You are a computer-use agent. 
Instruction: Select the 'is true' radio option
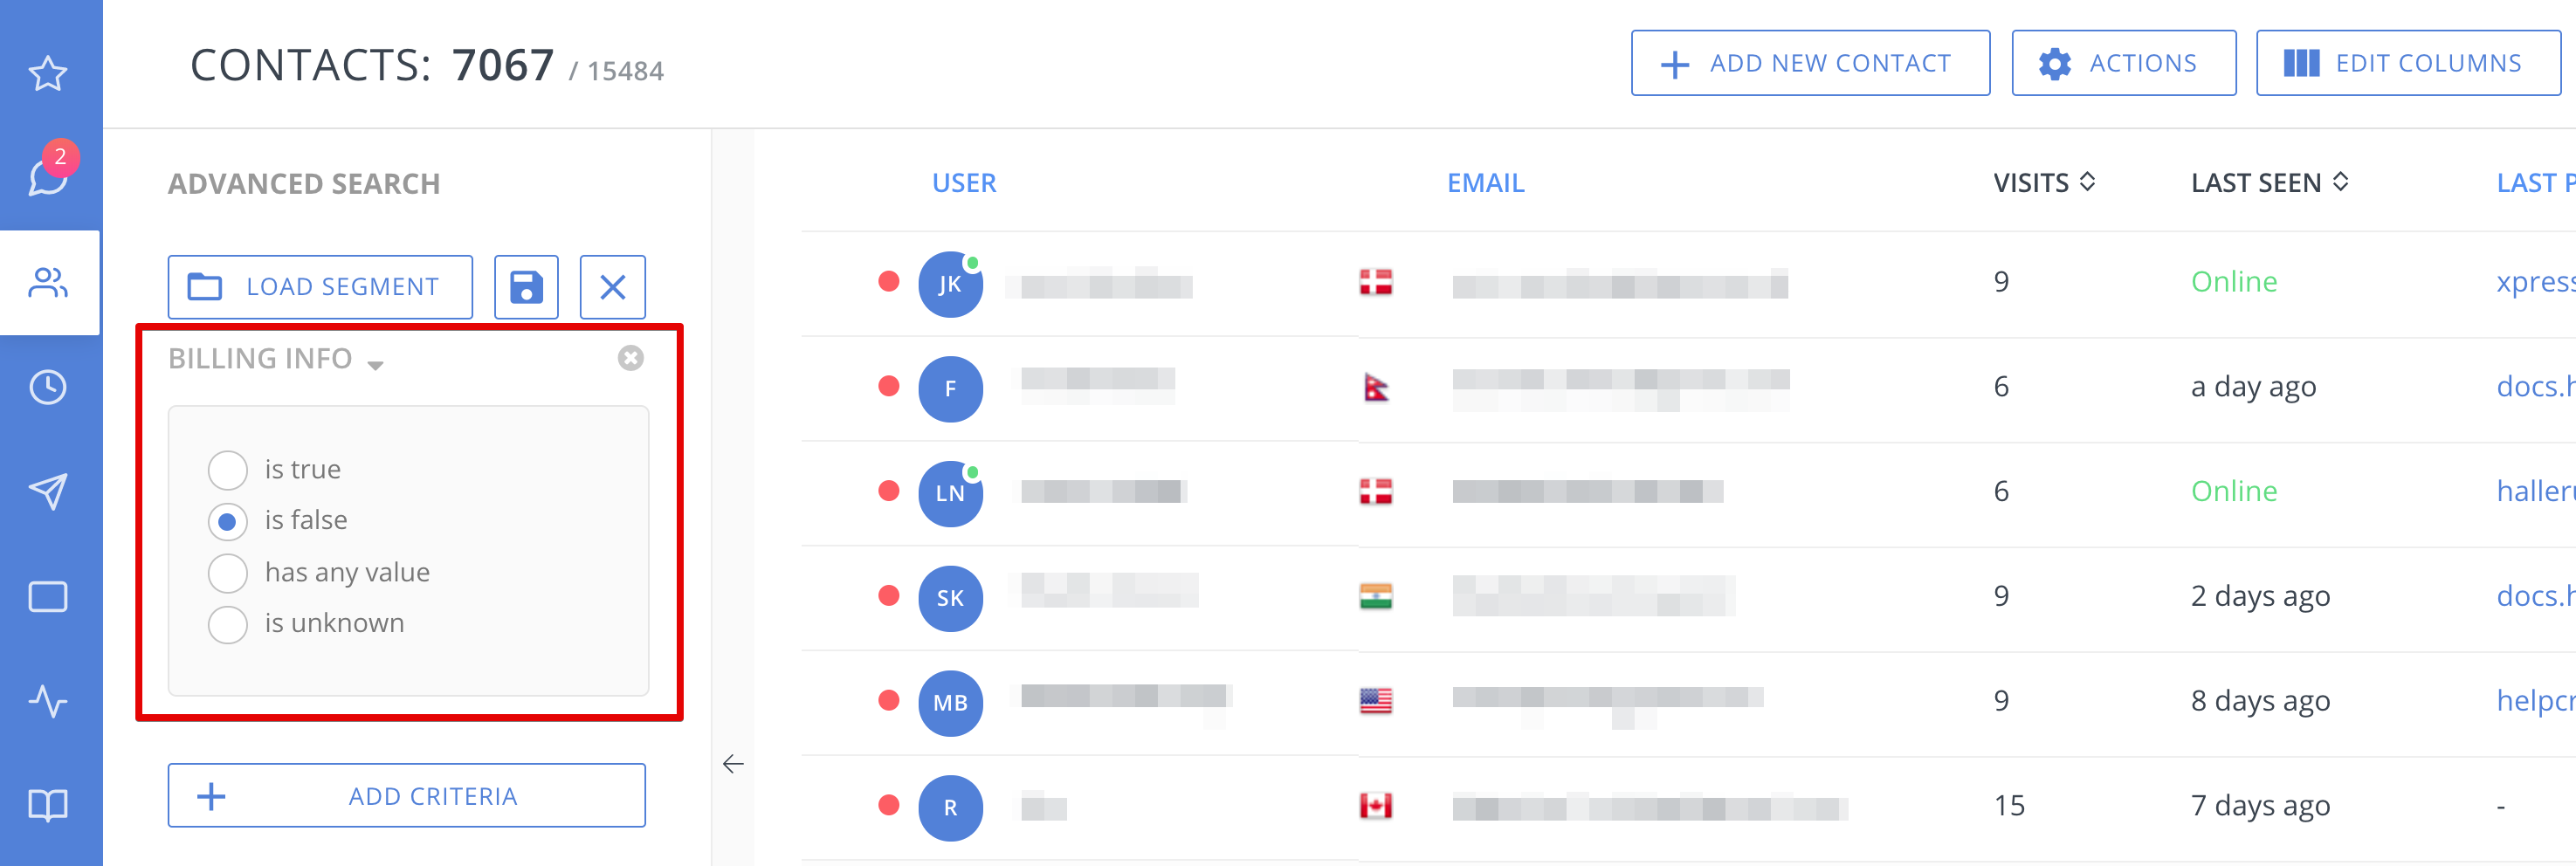[227, 470]
